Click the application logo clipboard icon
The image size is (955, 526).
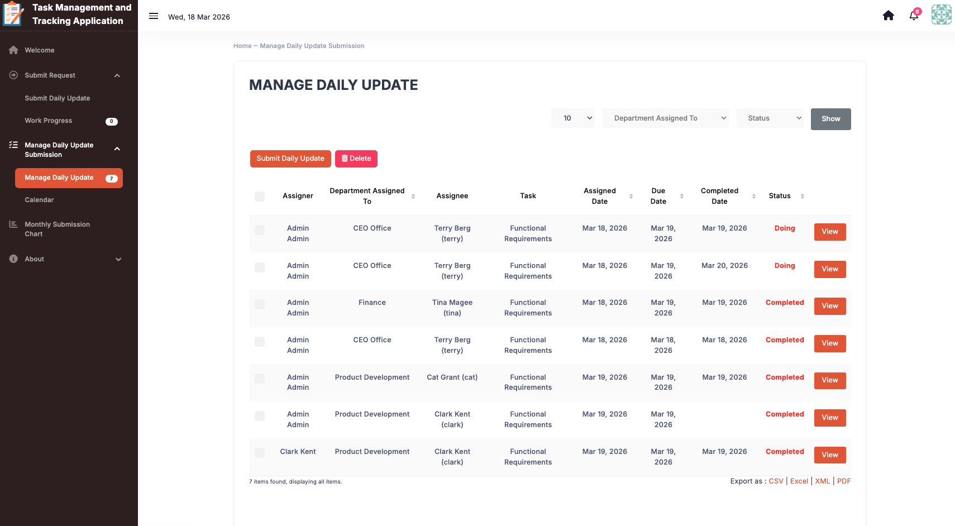tap(13, 14)
